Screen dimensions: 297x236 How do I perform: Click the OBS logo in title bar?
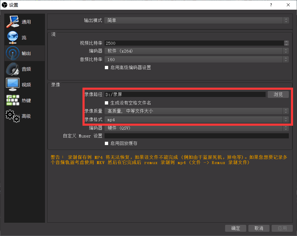(4, 5)
